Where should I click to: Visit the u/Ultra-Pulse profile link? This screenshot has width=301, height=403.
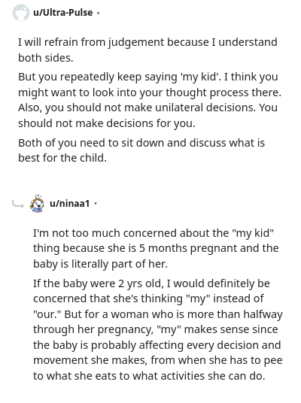[63, 12]
